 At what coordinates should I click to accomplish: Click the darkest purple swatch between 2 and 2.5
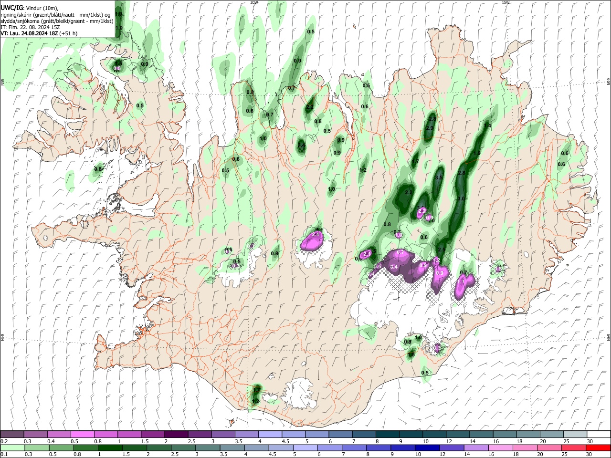(x=176, y=434)
